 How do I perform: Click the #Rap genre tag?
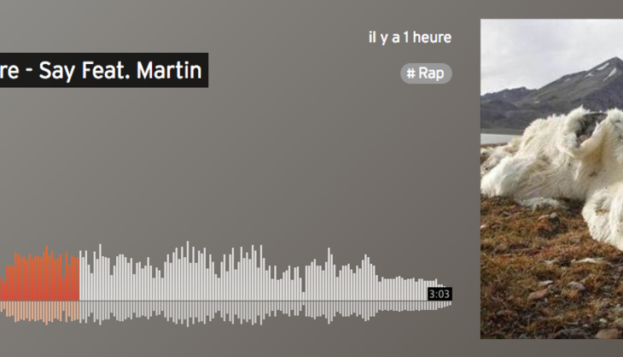(x=426, y=73)
